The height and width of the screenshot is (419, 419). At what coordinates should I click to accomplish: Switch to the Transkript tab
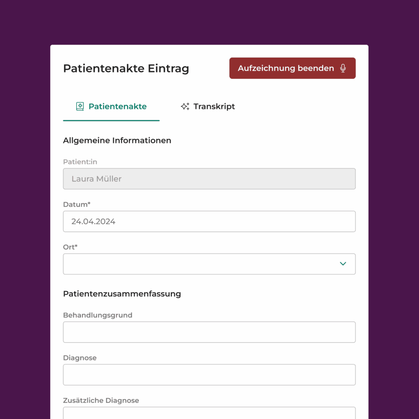(x=208, y=106)
